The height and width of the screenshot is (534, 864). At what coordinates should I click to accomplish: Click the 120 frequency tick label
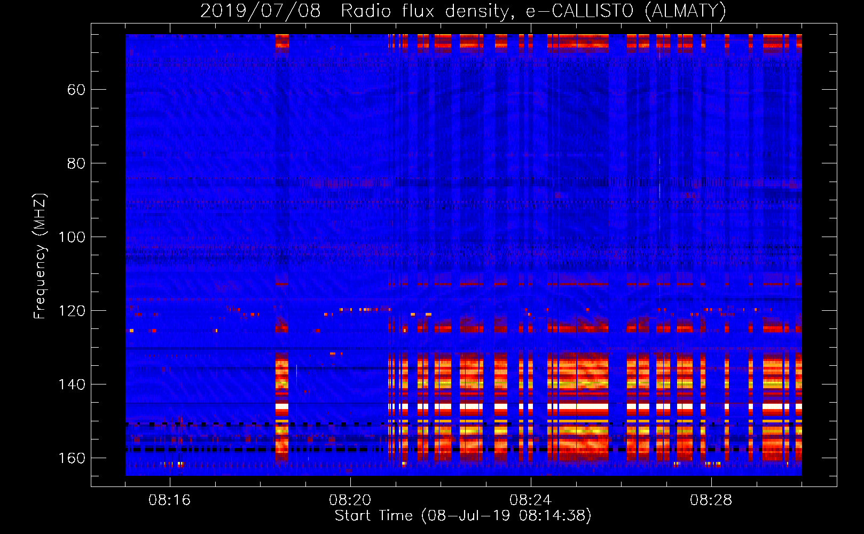pyautogui.click(x=72, y=311)
